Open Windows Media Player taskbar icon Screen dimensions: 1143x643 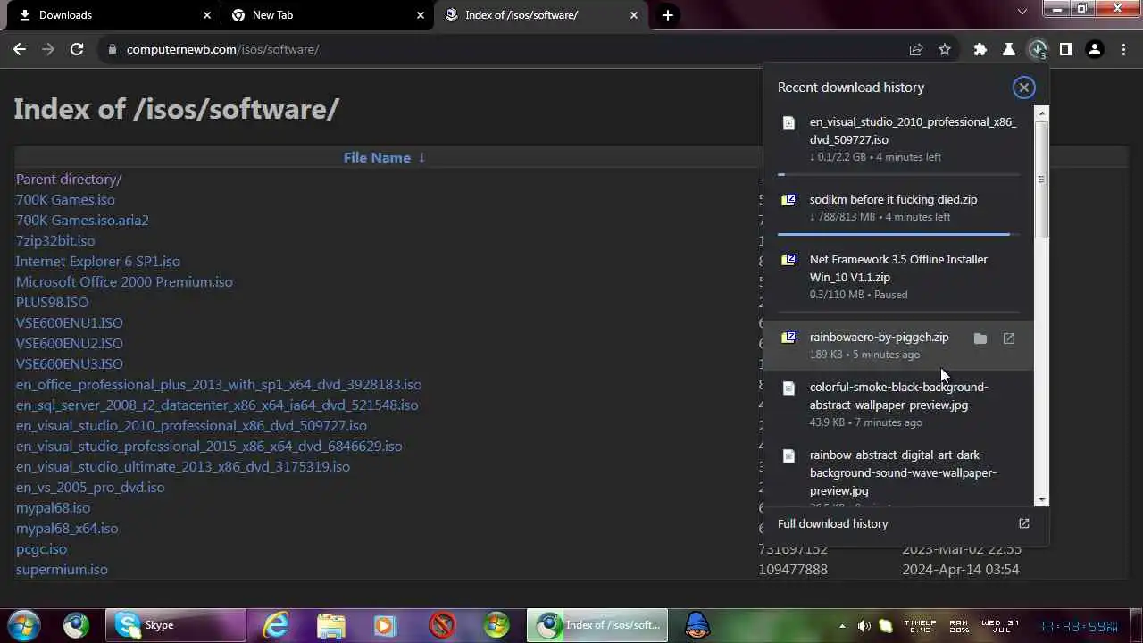click(x=386, y=625)
